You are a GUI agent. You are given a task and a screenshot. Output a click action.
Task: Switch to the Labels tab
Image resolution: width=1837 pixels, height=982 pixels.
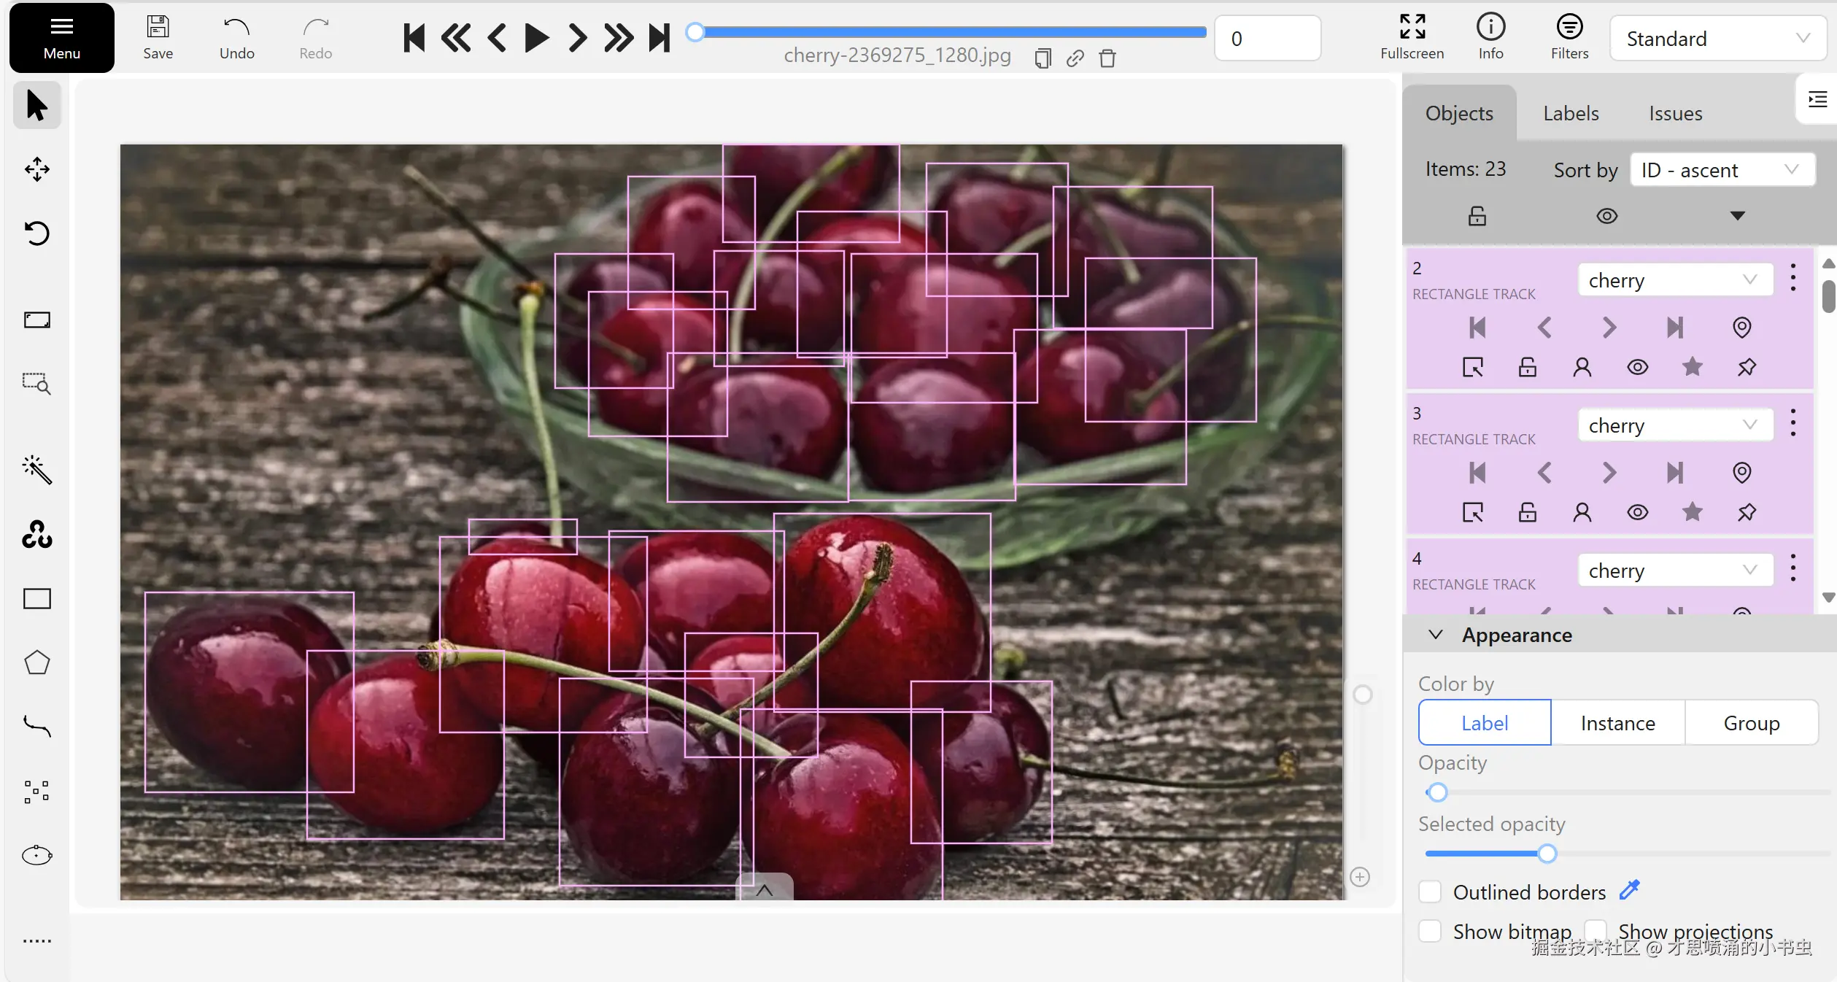click(1571, 113)
